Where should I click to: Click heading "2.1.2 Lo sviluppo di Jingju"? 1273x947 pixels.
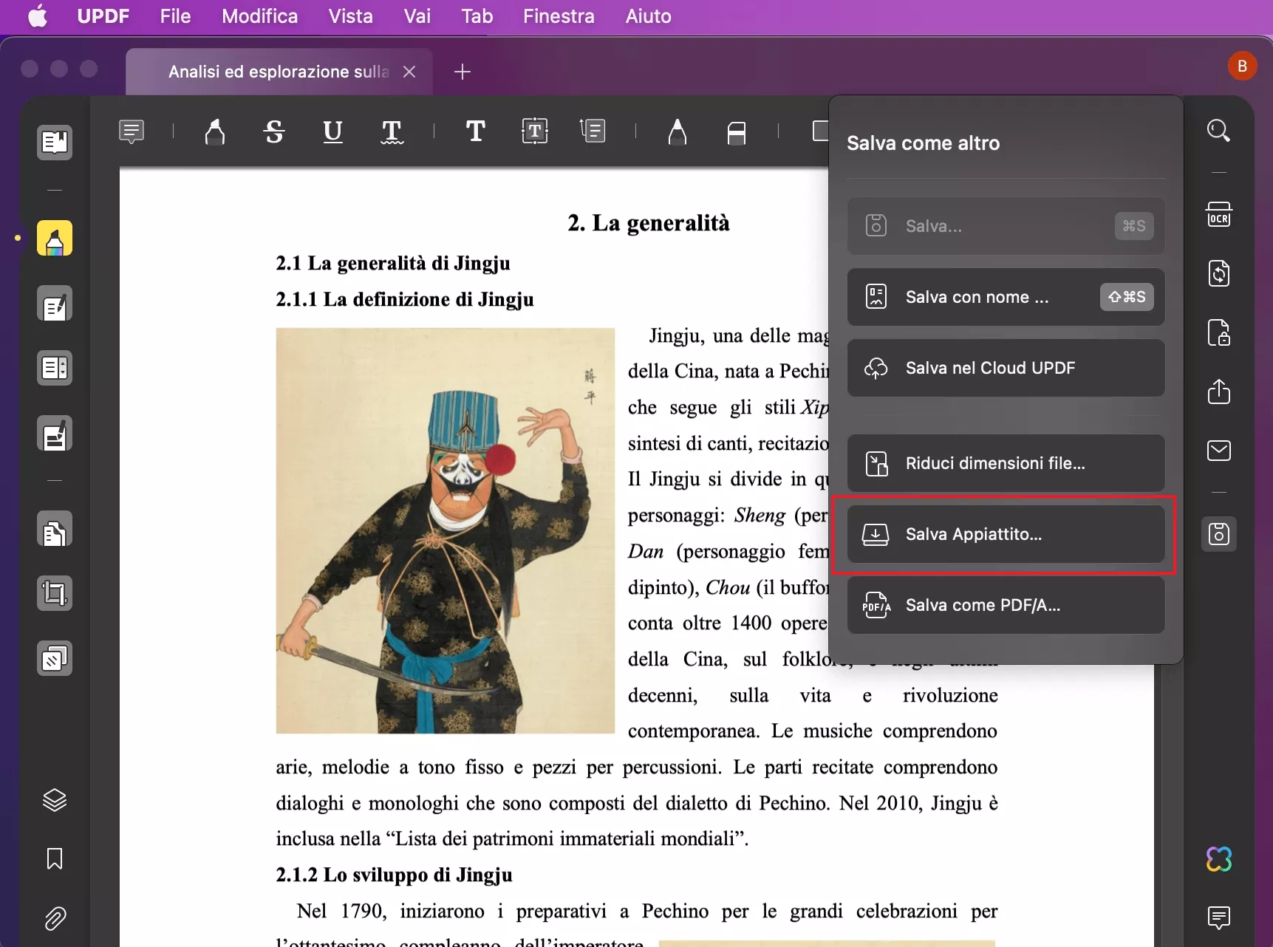click(394, 875)
